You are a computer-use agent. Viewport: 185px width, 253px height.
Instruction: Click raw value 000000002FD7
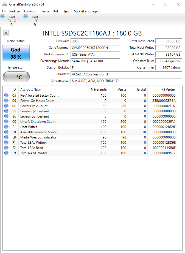(164, 106)
